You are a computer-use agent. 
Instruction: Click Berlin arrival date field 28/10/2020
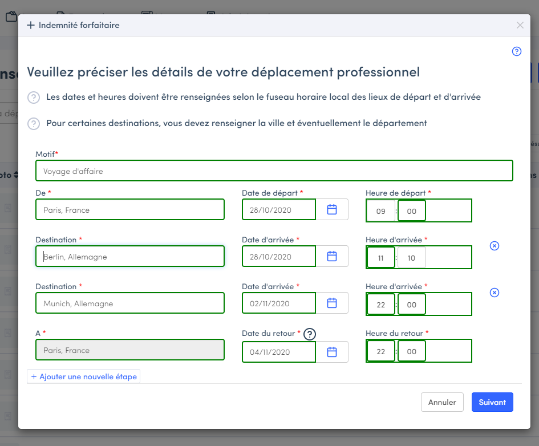click(x=279, y=256)
